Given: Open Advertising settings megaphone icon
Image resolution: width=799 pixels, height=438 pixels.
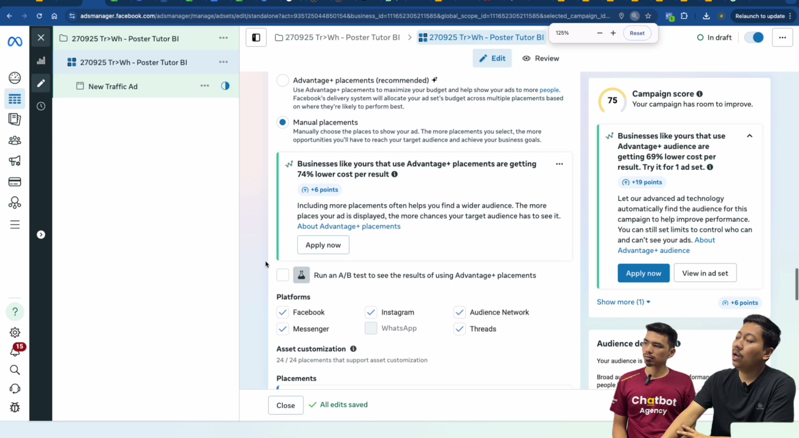Looking at the screenshot, I should point(15,161).
